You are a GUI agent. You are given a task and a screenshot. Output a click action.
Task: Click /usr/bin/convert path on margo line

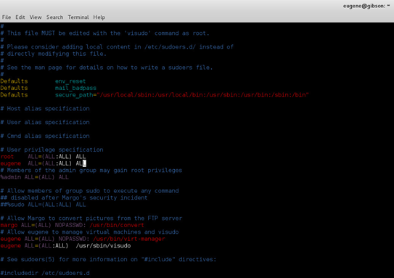(x=117, y=225)
